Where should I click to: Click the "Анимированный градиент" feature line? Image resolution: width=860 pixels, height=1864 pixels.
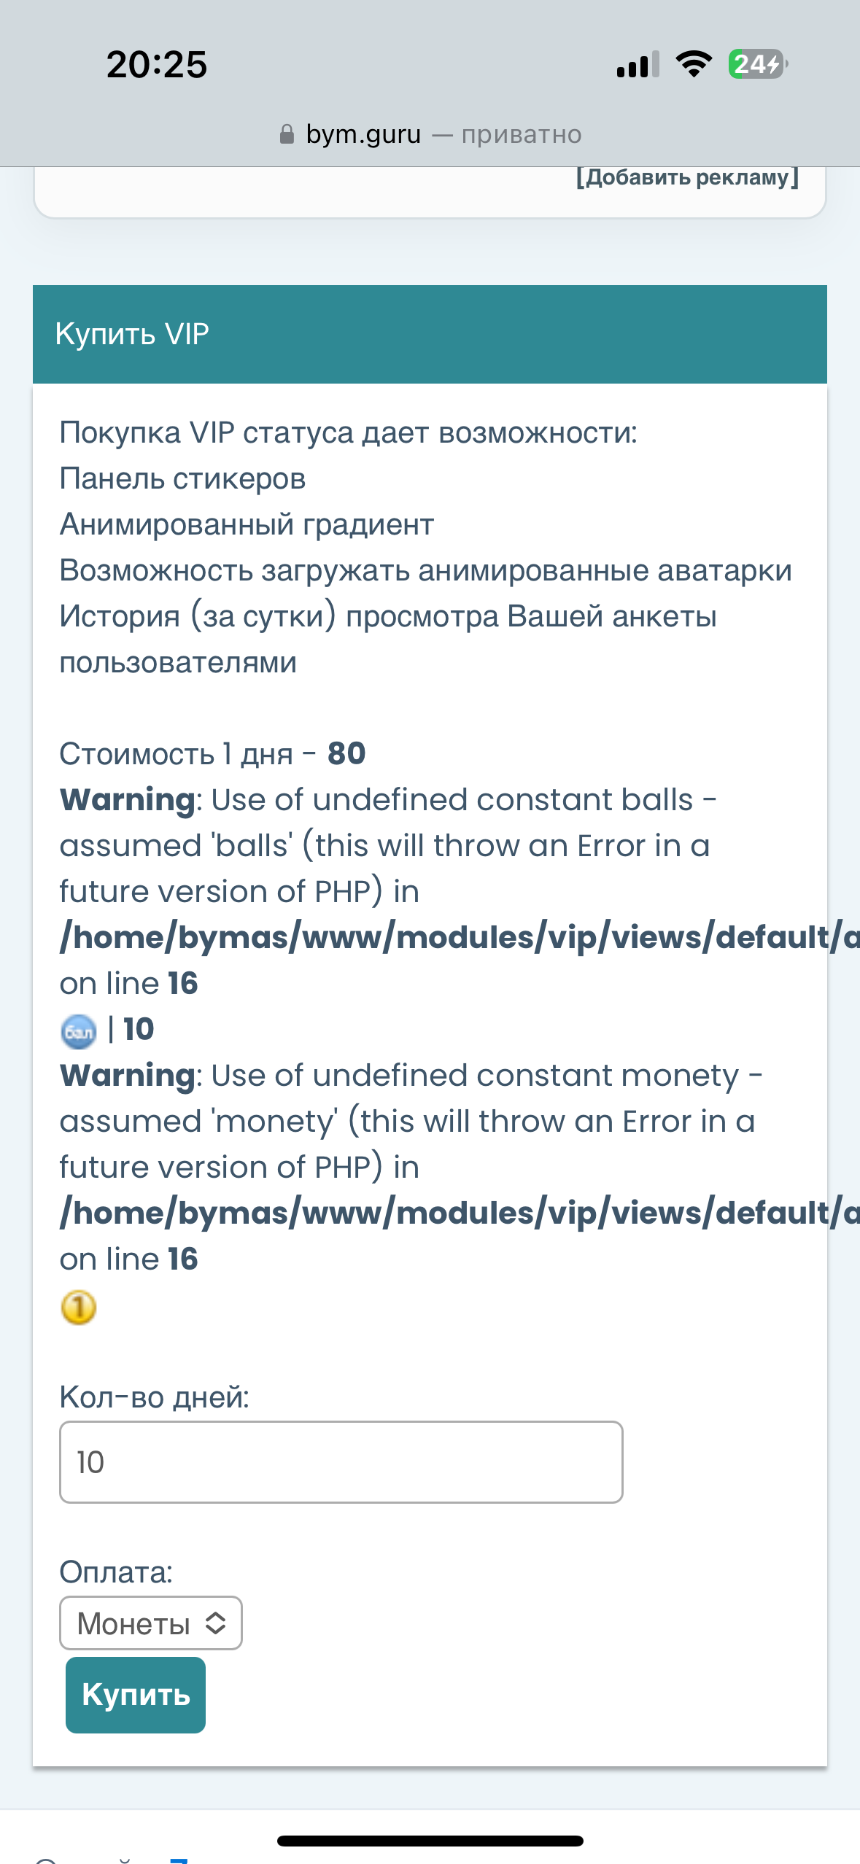tap(247, 524)
